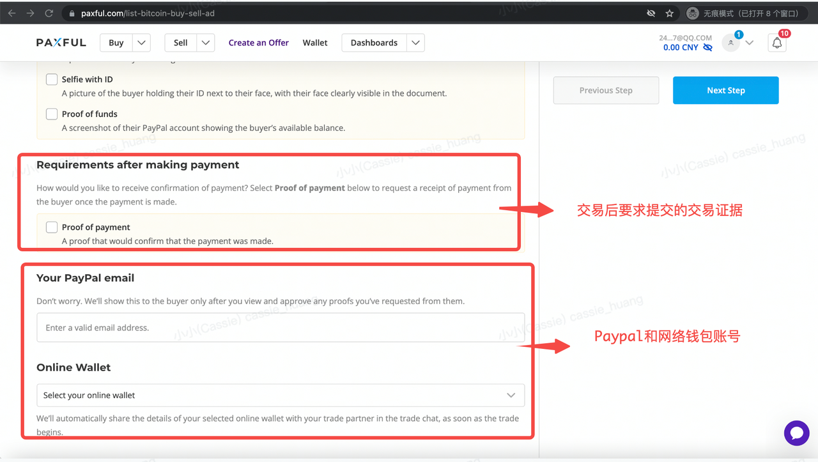Click the 0.00 CNY balance
The width and height of the screenshot is (818, 462).
pos(681,47)
